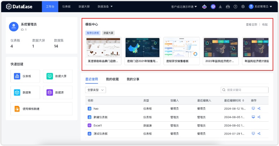The height and width of the screenshot is (146, 279).
Task: Open the help question mark icon
Action: click(235, 7)
